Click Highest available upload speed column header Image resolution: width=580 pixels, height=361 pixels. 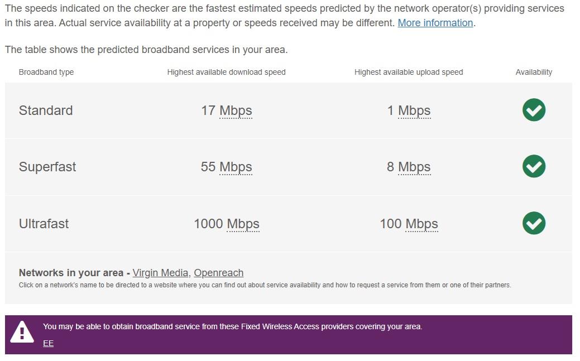coord(409,72)
